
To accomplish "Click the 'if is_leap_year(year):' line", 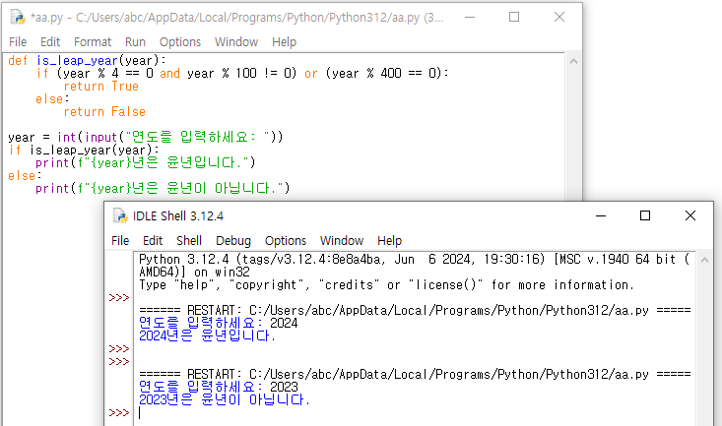I will [x=84, y=150].
